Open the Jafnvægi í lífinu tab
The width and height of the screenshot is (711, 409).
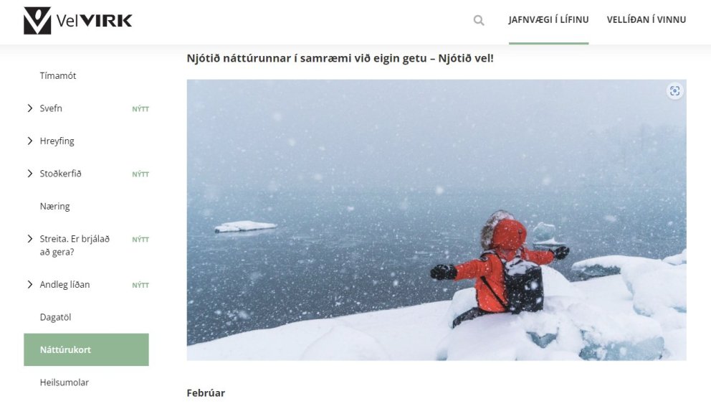click(548, 20)
